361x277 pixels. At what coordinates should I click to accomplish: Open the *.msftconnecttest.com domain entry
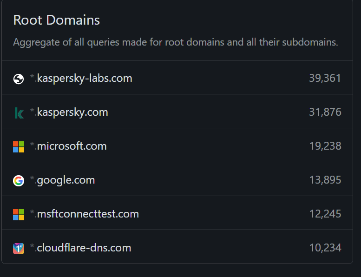pos(84,214)
